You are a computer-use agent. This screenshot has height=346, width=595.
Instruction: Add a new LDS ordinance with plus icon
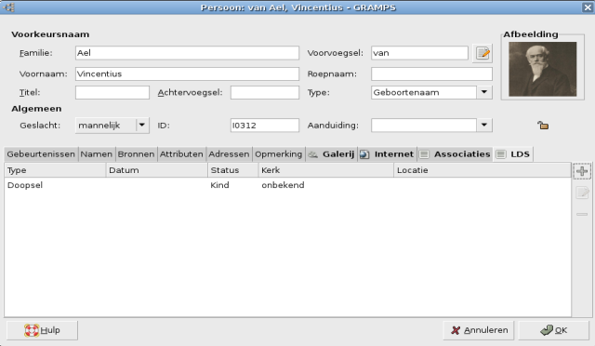(582, 171)
